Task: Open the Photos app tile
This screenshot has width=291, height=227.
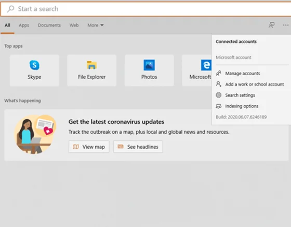Action: click(149, 70)
